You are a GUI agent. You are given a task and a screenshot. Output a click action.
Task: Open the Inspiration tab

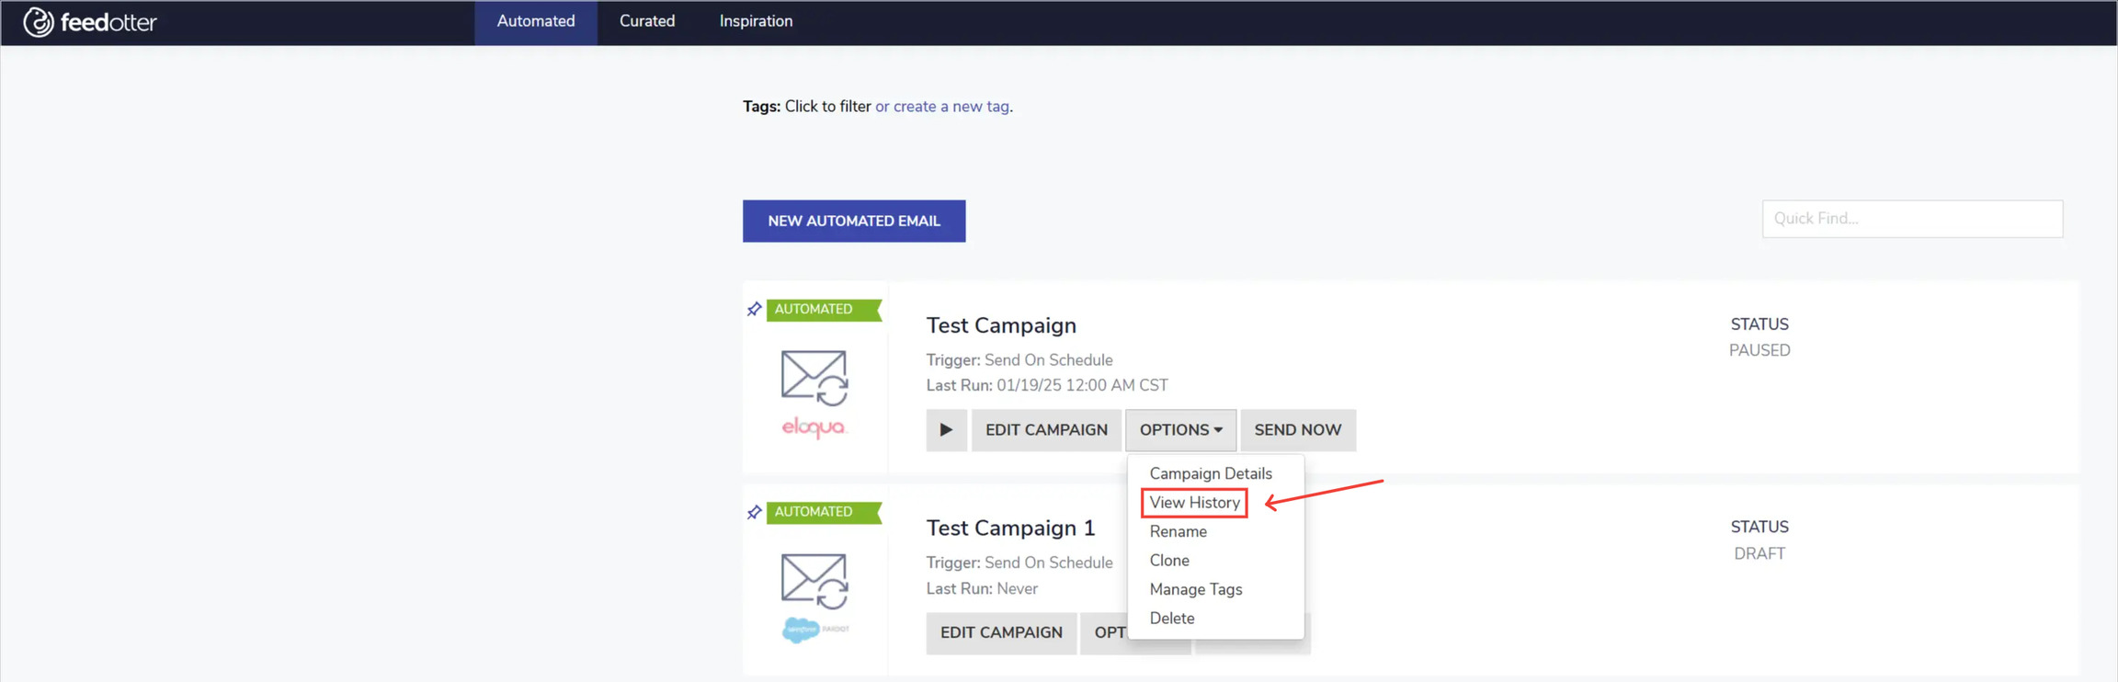pyautogui.click(x=756, y=21)
